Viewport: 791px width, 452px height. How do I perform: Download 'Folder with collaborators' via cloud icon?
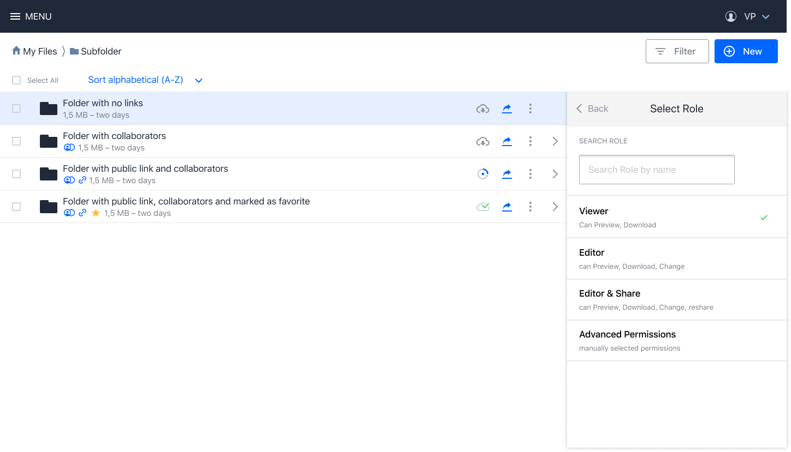point(483,141)
